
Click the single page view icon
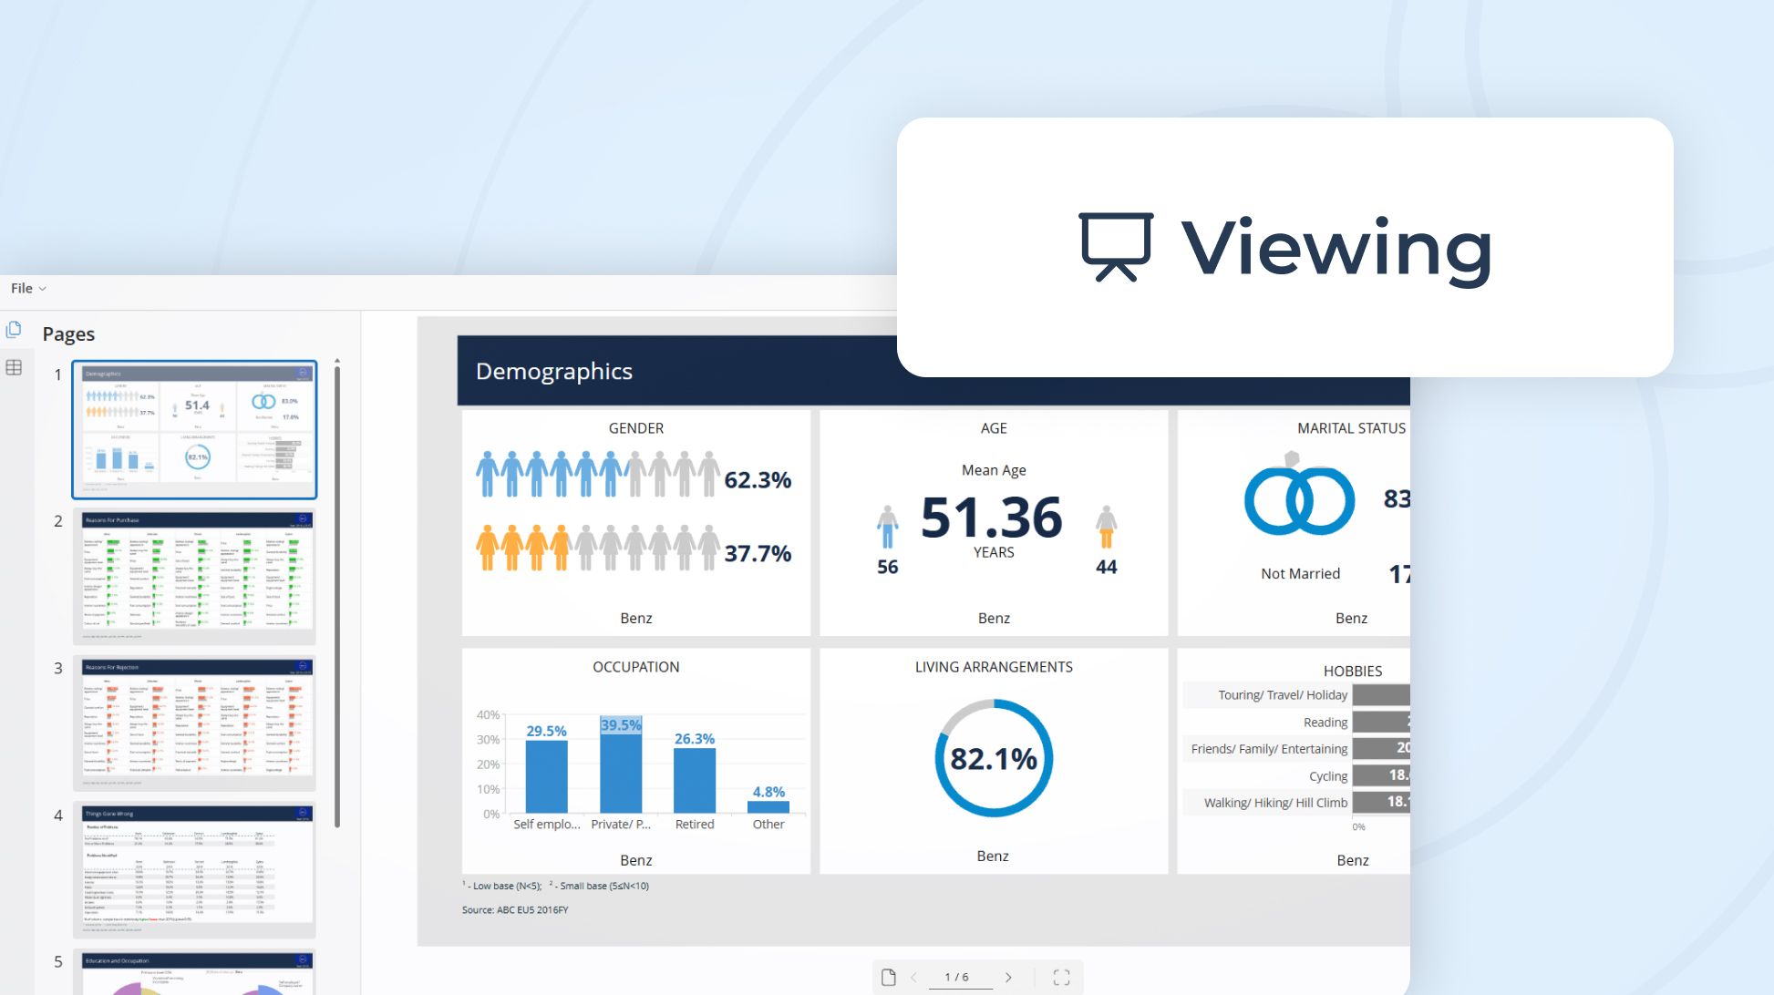pos(889,977)
